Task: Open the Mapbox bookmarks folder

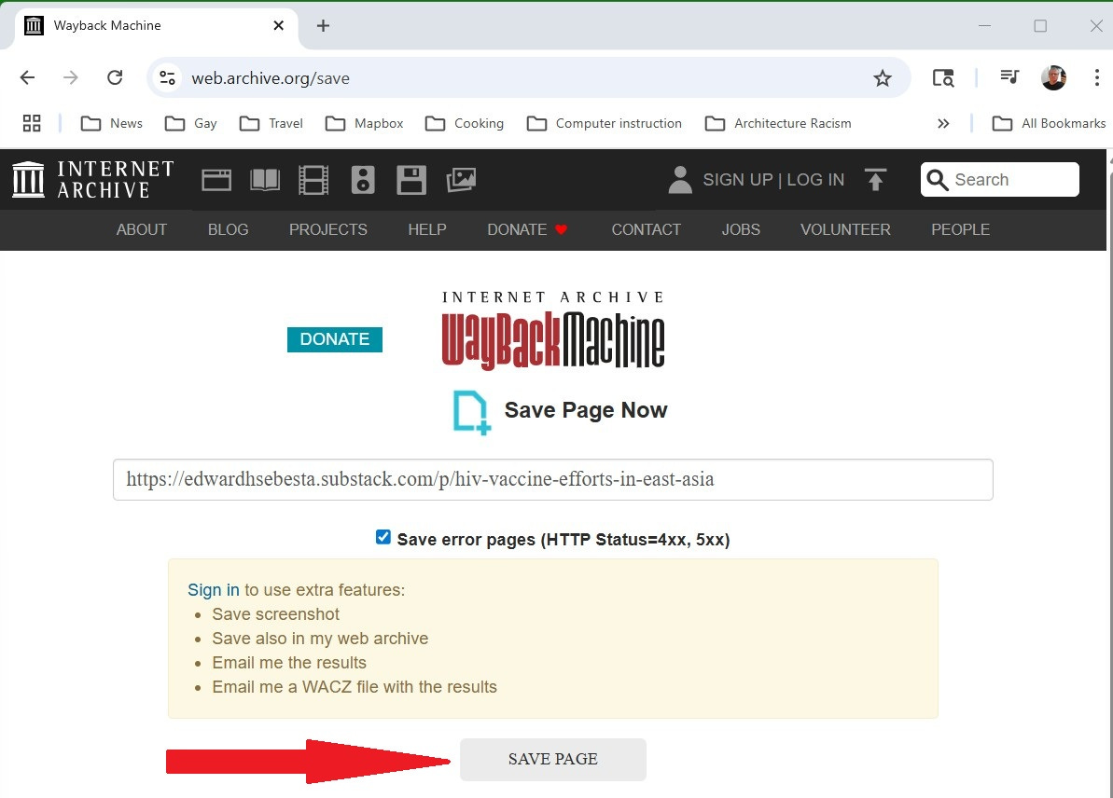Action: 364,123
